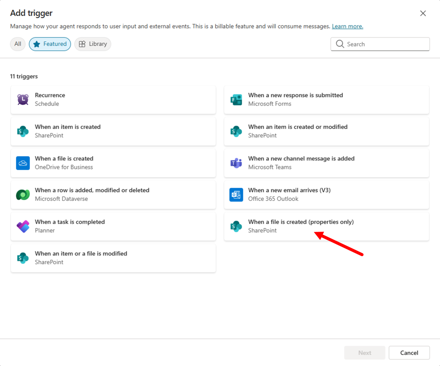Click the 'Office 365 Outlook' subtitle text
Image resolution: width=440 pixels, height=366 pixels.
pos(273,199)
